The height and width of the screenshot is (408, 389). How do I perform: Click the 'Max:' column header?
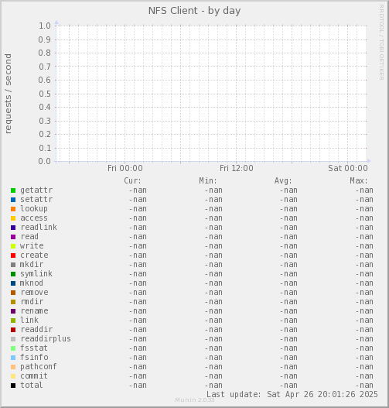click(x=359, y=180)
